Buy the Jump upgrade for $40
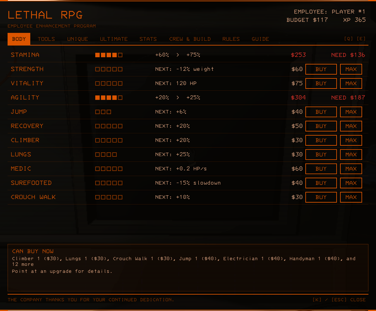Image resolution: width=376 pixels, height=311 pixels. pyautogui.click(x=321, y=112)
